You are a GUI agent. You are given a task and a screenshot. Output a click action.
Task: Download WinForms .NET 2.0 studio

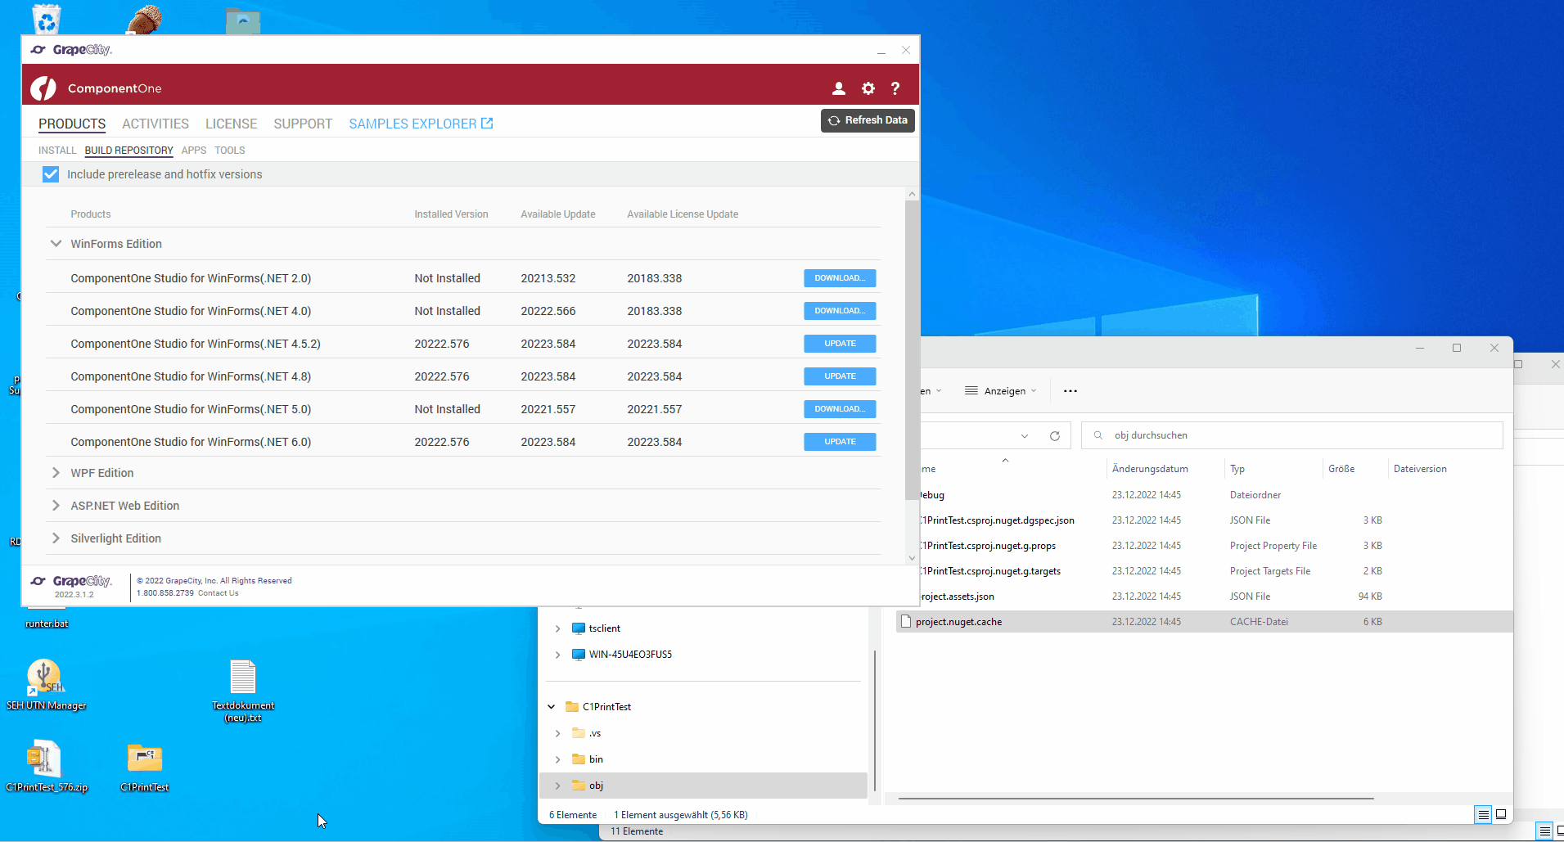coord(840,278)
